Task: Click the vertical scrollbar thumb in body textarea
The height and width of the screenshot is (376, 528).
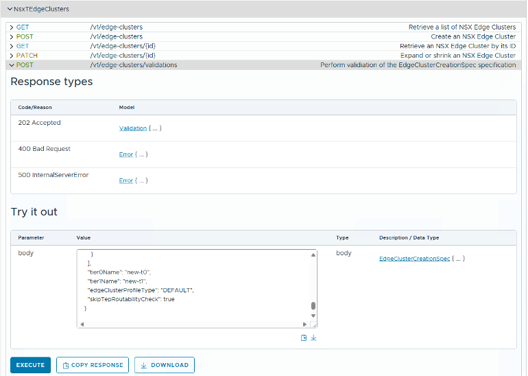Action: coord(313,307)
